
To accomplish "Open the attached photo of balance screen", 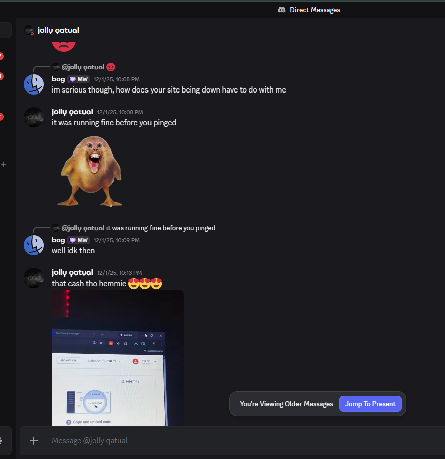I will (x=117, y=358).
